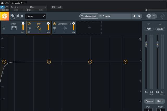167x111 pixels.
Task: Select EQ node 4
Action: pyautogui.click(x=126, y=62)
